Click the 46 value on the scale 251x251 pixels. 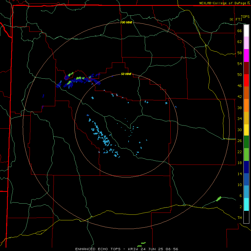point(240,86)
